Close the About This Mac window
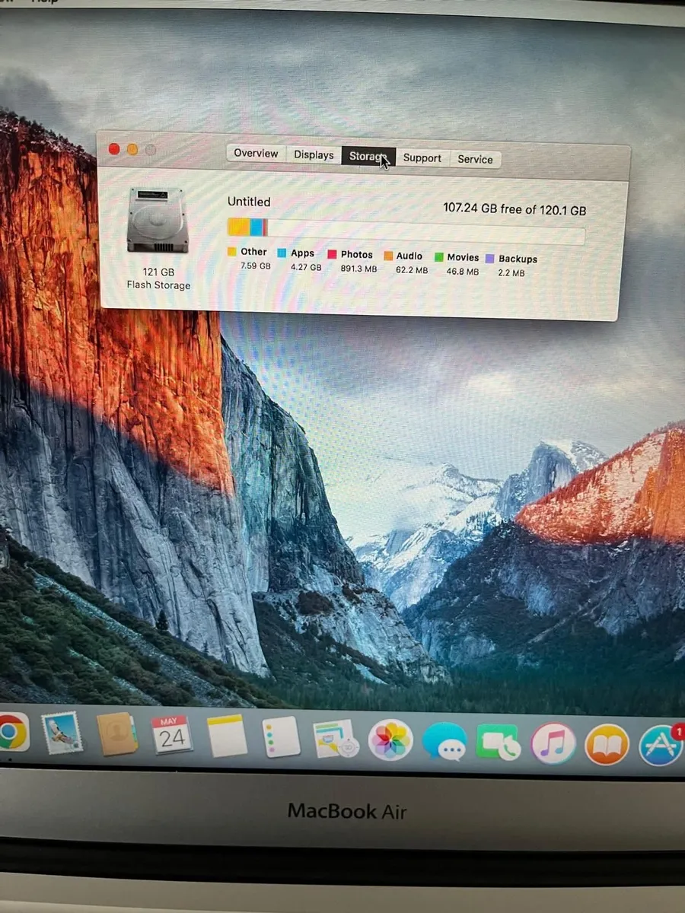The height and width of the screenshot is (913, 685). pyautogui.click(x=114, y=149)
